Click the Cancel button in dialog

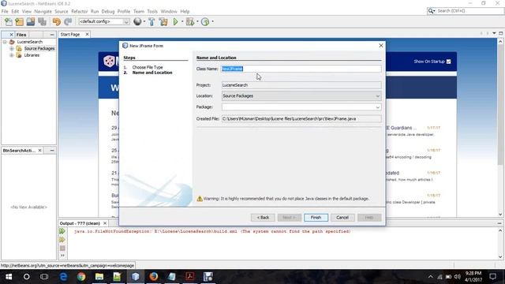coord(342,218)
